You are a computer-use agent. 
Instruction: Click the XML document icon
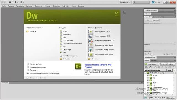pos(61,53)
